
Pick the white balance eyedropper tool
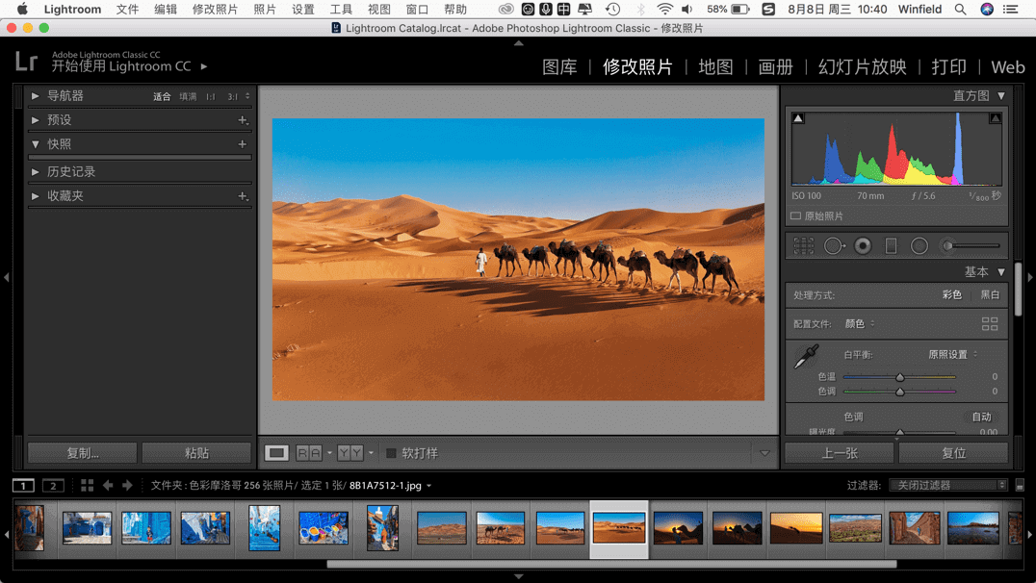click(806, 357)
